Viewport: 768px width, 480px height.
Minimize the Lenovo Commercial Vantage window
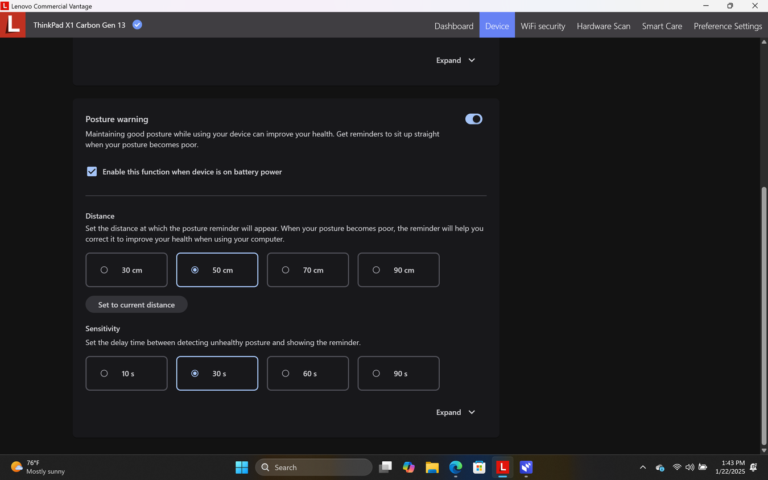[706, 6]
